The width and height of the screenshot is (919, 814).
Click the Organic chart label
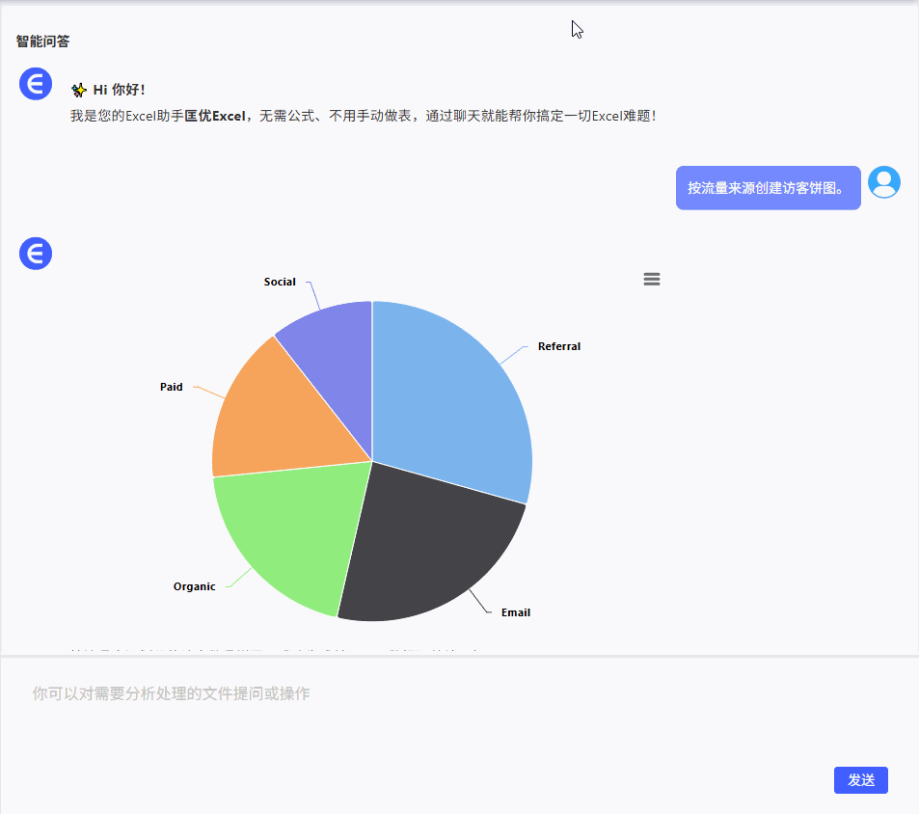click(195, 586)
